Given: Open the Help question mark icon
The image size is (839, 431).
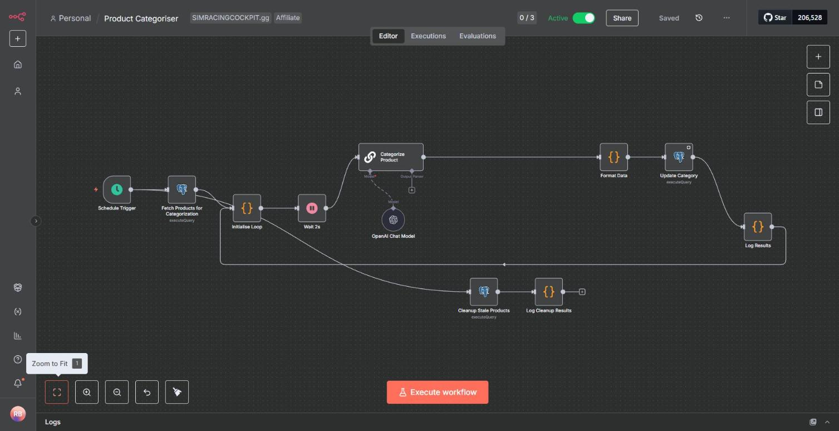Looking at the screenshot, I should click(18, 360).
